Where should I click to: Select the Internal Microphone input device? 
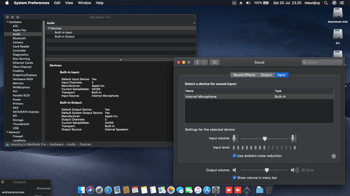click(259, 97)
